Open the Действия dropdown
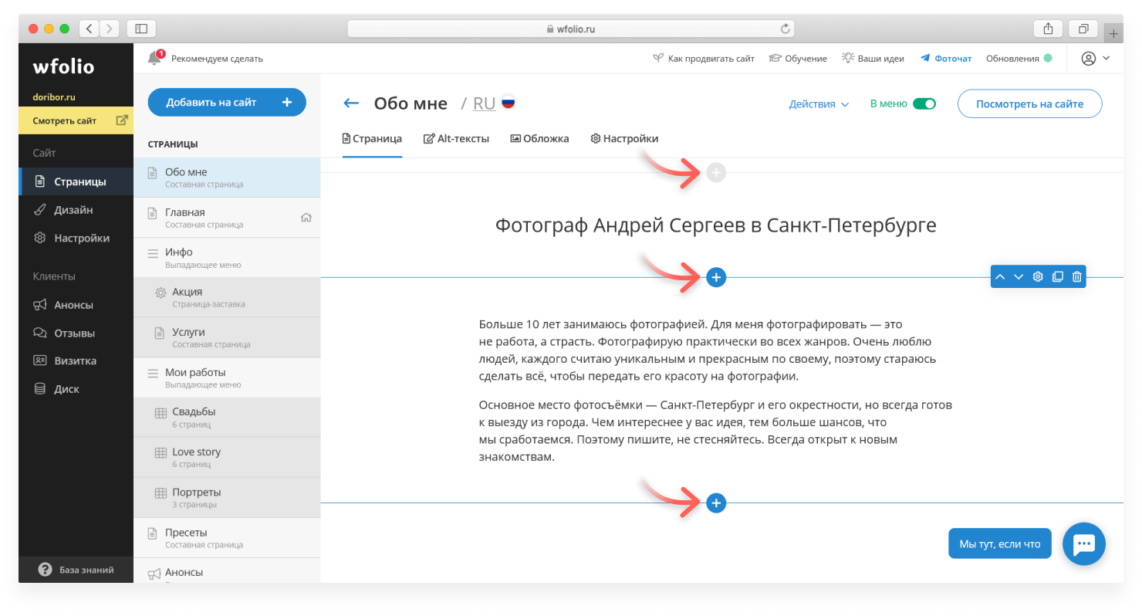This screenshot has height=616, width=1142. click(819, 103)
